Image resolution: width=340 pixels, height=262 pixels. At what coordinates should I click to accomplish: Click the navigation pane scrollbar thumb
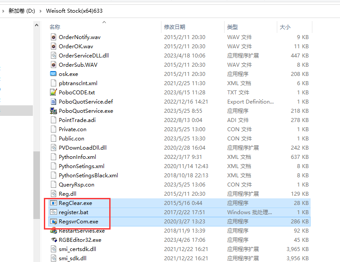click(37, 185)
